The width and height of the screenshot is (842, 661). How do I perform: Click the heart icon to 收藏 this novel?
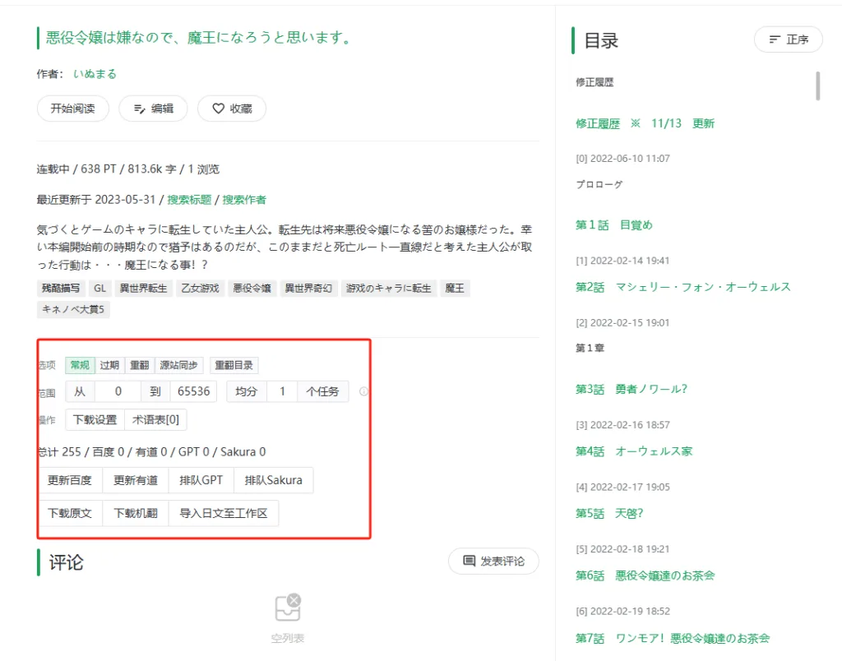pyautogui.click(x=218, y=109)
